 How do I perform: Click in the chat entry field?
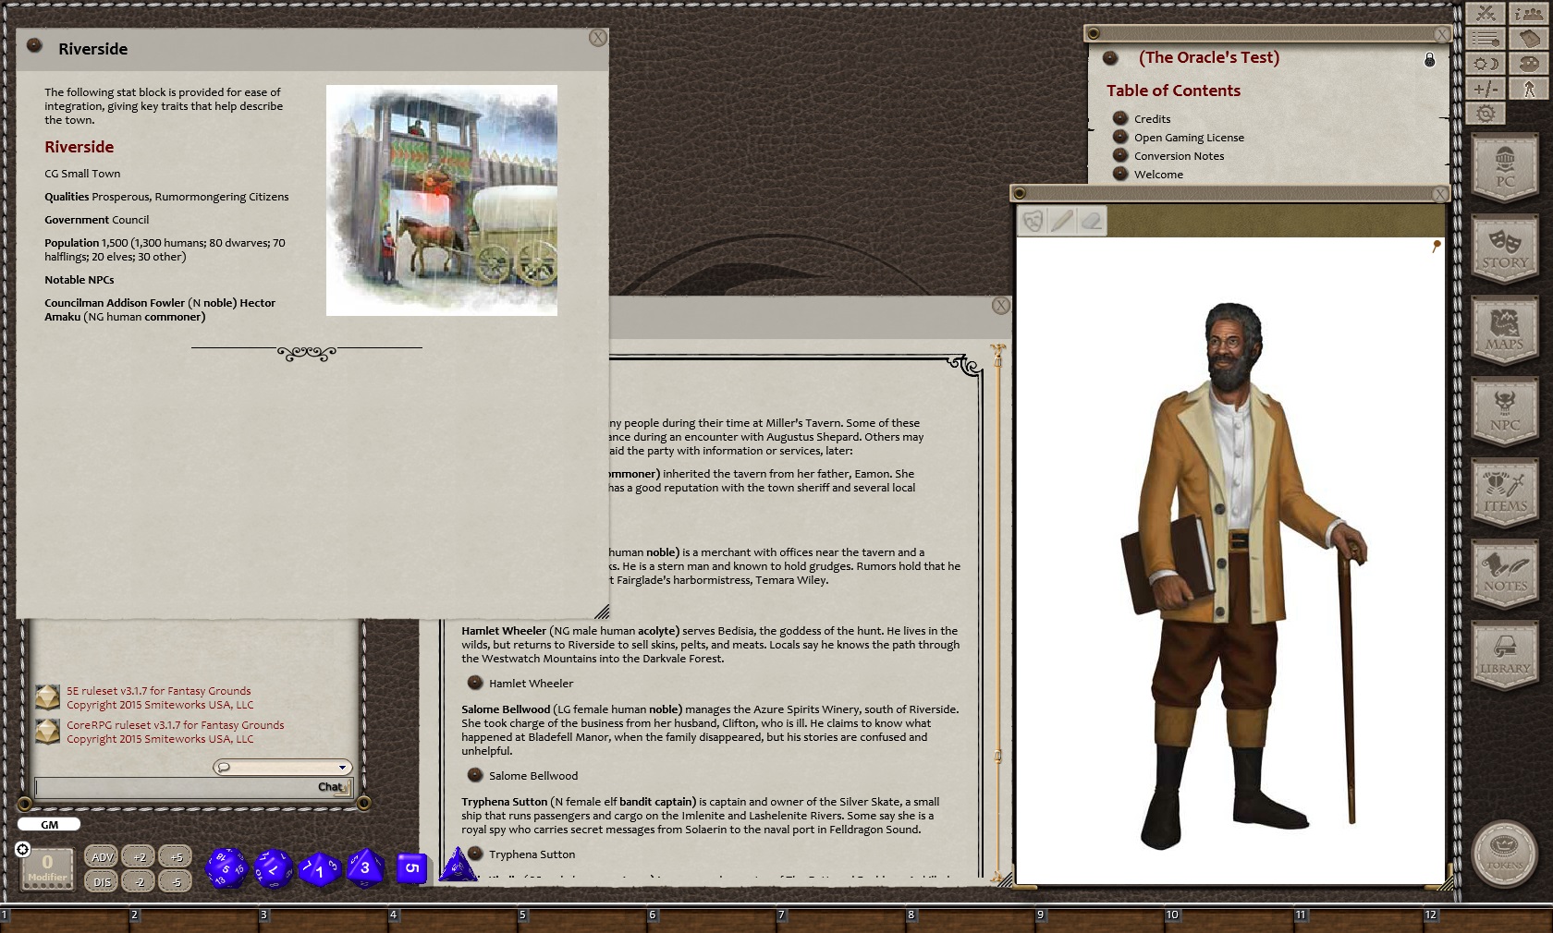(x=176, y=787)
